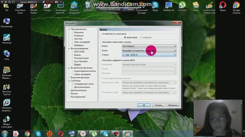This screenshot has width=245, height=137.
Task: Select Полный экран in the settings tree
Action: 82,58
